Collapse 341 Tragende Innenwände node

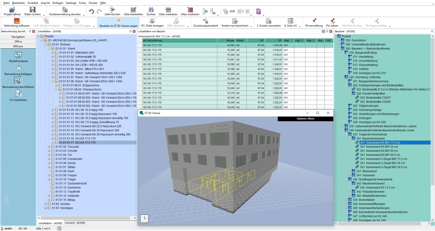(x=347, y=134)
